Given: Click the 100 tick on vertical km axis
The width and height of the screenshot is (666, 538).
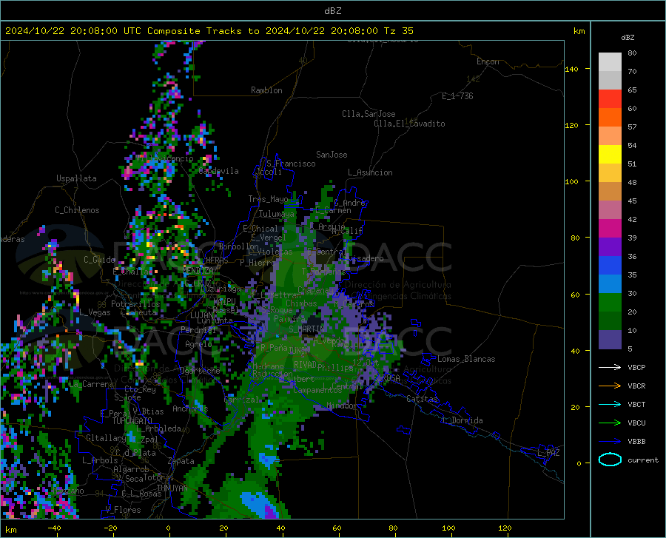Looking at the screenshot, I should pyautogui.click(x=571, y=181).
